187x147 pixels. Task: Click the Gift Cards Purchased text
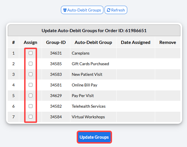point(90,64)
